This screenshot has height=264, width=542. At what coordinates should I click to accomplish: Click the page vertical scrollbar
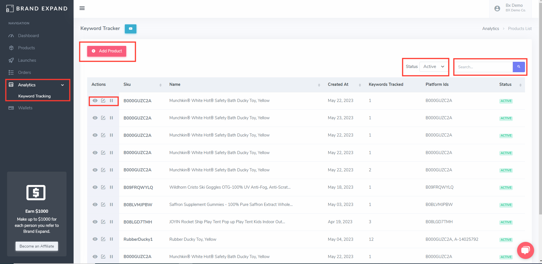(x=540, y=113)
